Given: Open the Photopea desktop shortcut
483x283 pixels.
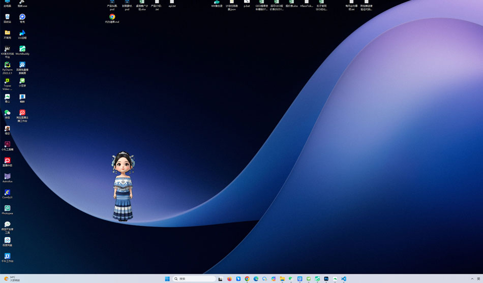Looking at the screenshot, I should 8,210.
